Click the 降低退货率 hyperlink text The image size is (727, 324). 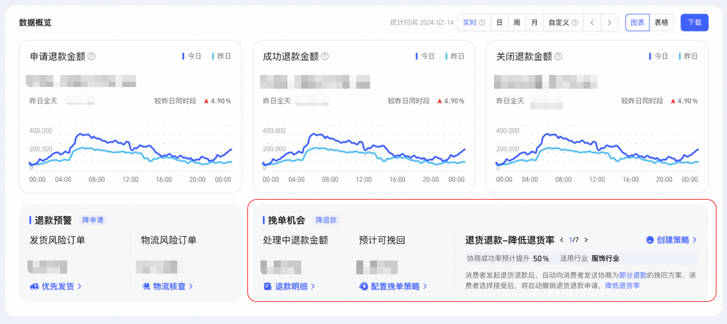pyautogui.click(x=622, y=285)
